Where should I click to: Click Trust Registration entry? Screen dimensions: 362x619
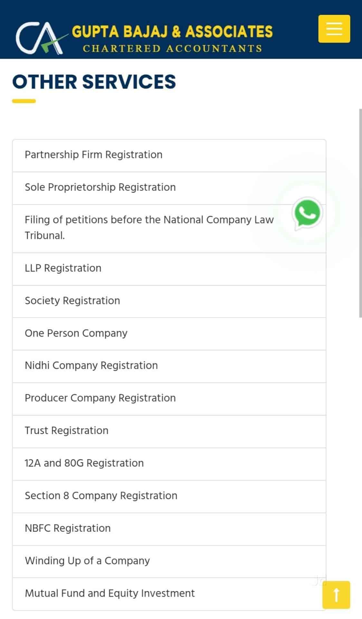click(x=67, y=431)
